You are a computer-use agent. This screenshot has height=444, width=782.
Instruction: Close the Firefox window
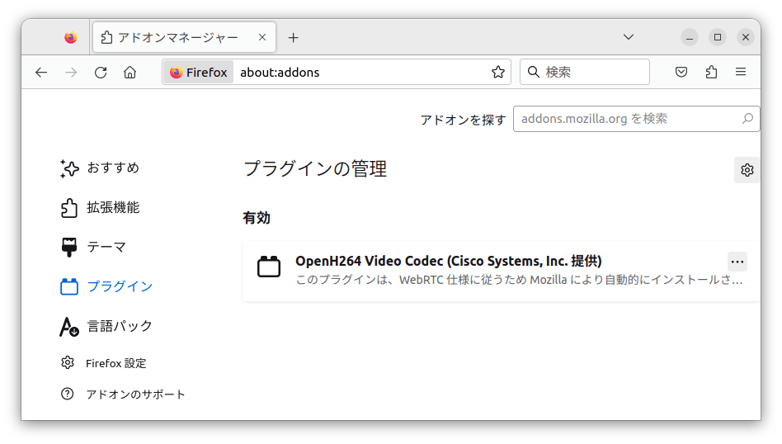[746, 37]
